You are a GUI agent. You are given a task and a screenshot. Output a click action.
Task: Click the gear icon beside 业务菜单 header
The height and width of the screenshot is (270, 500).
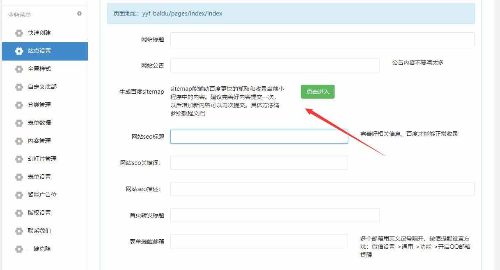pyautogui.click(x=79, y=13)
